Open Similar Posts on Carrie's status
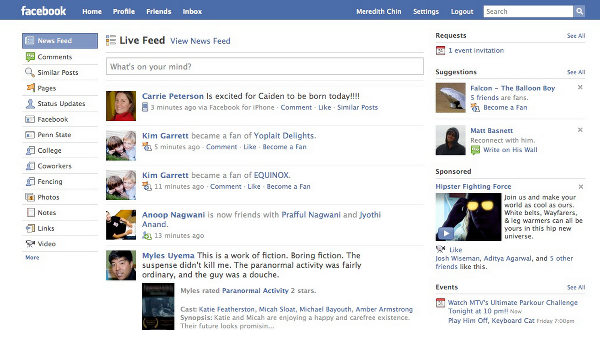This screenshot has width=600, height=342. (x=357, y=108)
